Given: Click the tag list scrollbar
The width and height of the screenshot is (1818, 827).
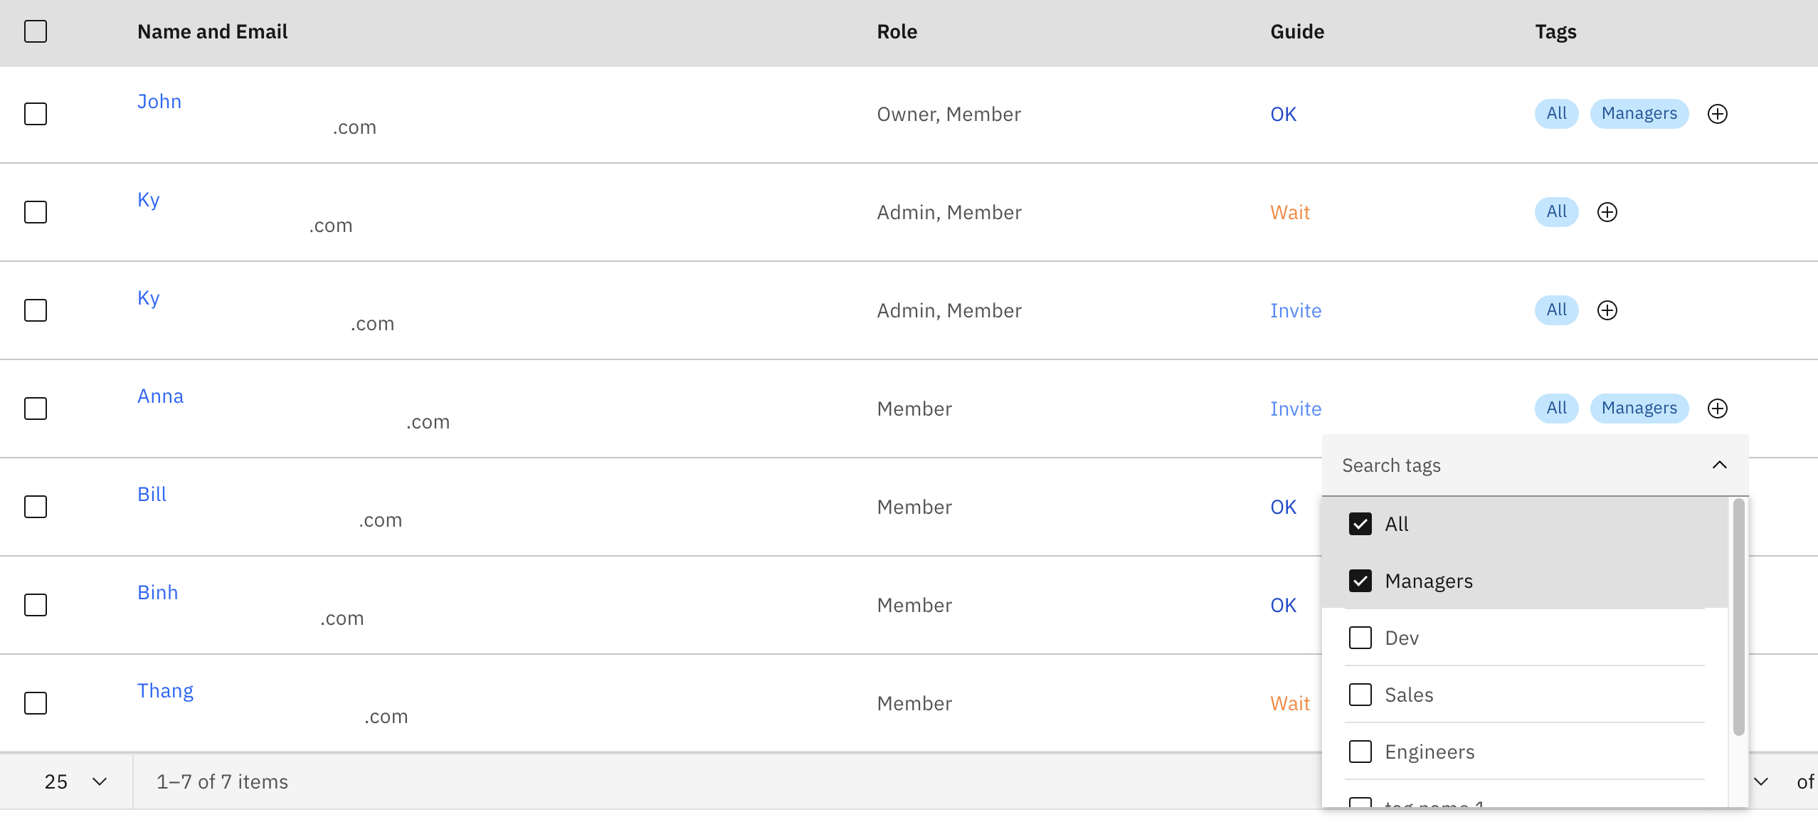Looking at the screenshot, I should (1738, 618).
